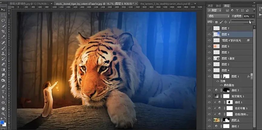Image resolution: width=262 pixels, height=130 pixels.
Task: Hide layer 图层 5
Action: [x=209, y=46]
